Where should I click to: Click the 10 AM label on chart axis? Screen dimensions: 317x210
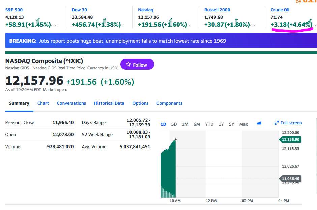point(175,201)
